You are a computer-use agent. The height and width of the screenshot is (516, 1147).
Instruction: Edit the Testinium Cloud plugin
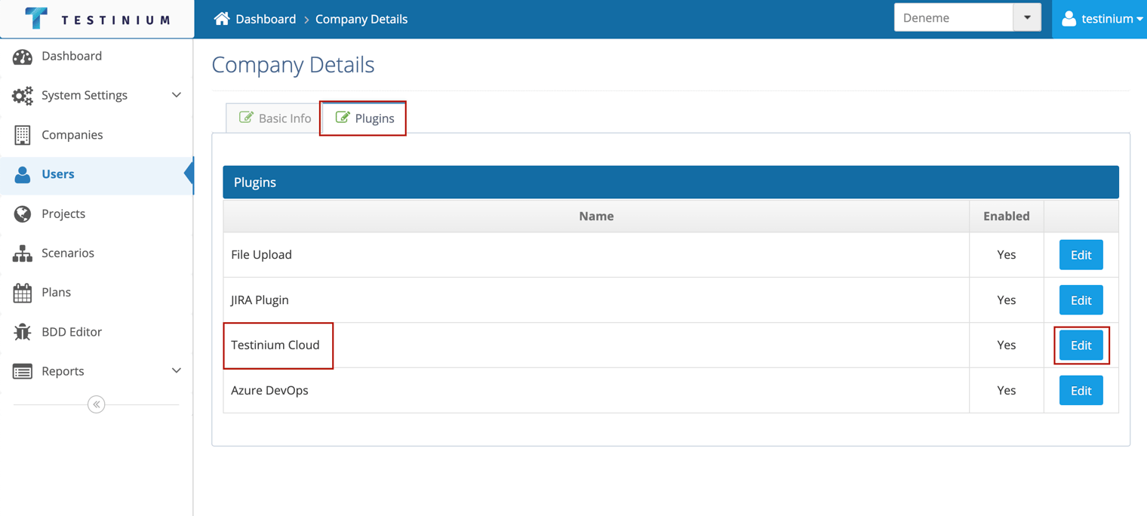pyautogui.click(x=1081, y=346)
